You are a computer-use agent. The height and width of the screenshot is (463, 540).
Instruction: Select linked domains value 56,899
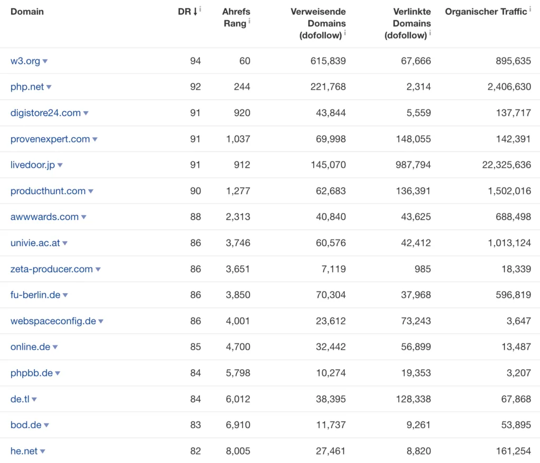tap(416, 347)
